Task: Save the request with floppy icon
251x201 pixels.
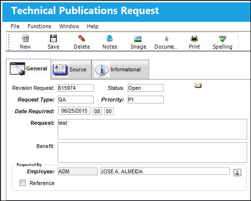Action: [53, 38]
